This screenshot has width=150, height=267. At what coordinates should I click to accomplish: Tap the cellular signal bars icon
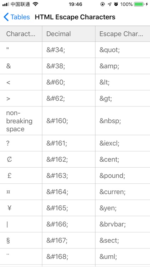6,4
